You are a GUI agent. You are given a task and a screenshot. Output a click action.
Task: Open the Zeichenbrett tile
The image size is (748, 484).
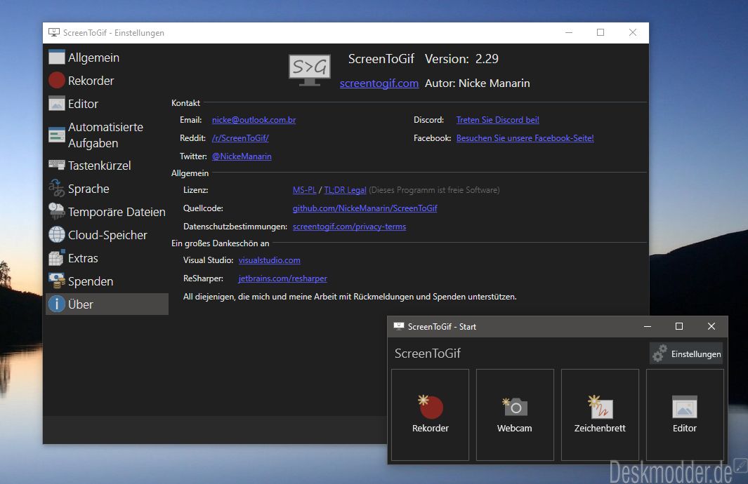[x=600, y=415]
